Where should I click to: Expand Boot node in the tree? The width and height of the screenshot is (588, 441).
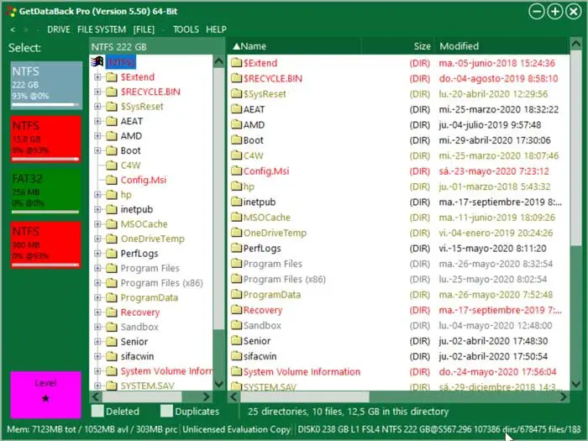[97, 150]
